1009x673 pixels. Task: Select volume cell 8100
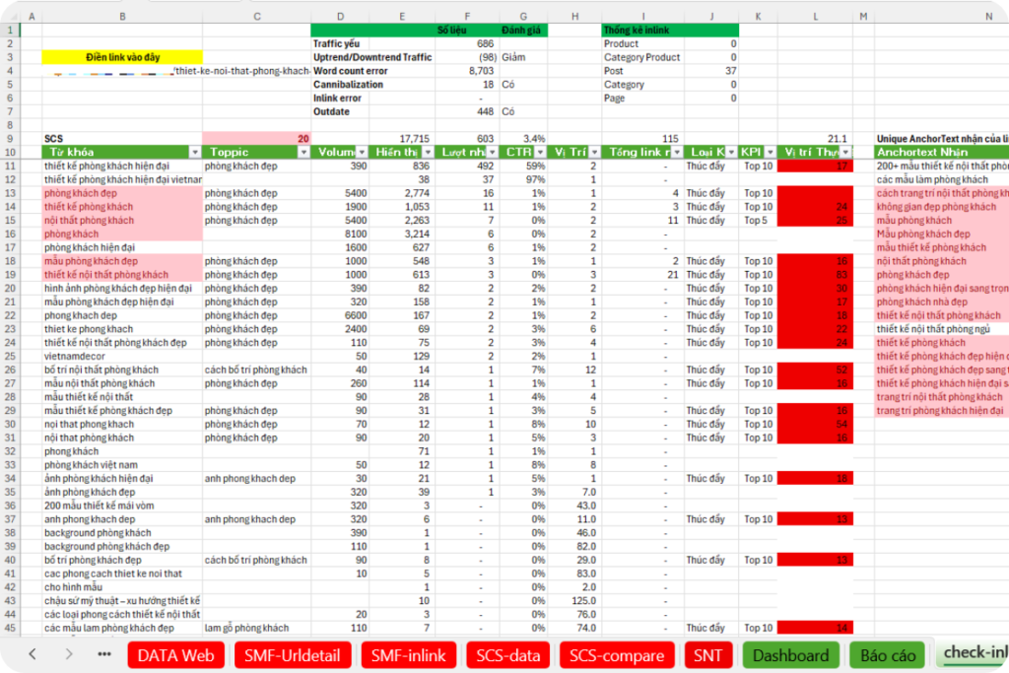pos(340,235)
